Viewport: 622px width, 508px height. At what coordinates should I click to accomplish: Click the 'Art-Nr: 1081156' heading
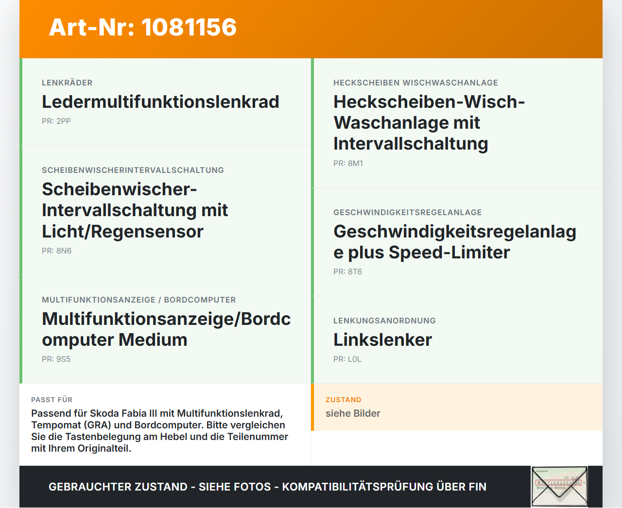click(x=143, y=27)
